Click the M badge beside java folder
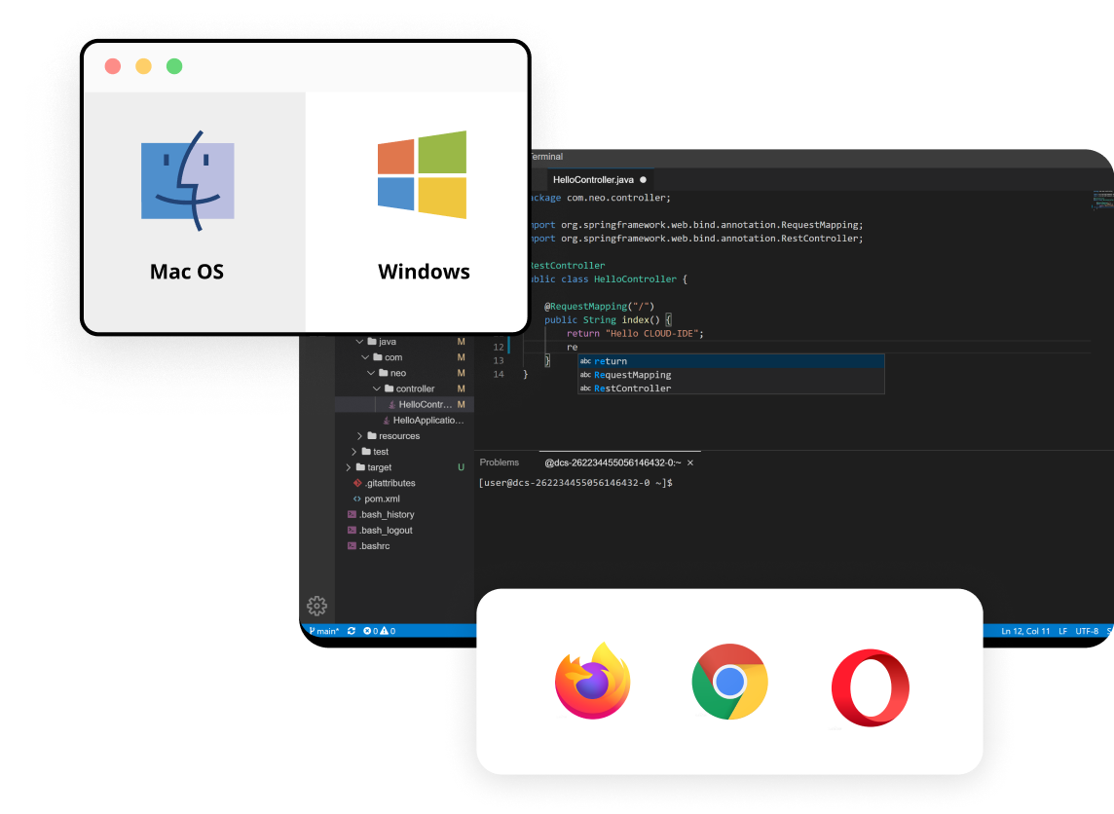Viewport: 1114px width, 814px height. (x=462, y=342)
